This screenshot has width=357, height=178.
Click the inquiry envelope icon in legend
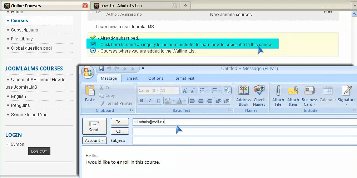(x=93, y=44)
